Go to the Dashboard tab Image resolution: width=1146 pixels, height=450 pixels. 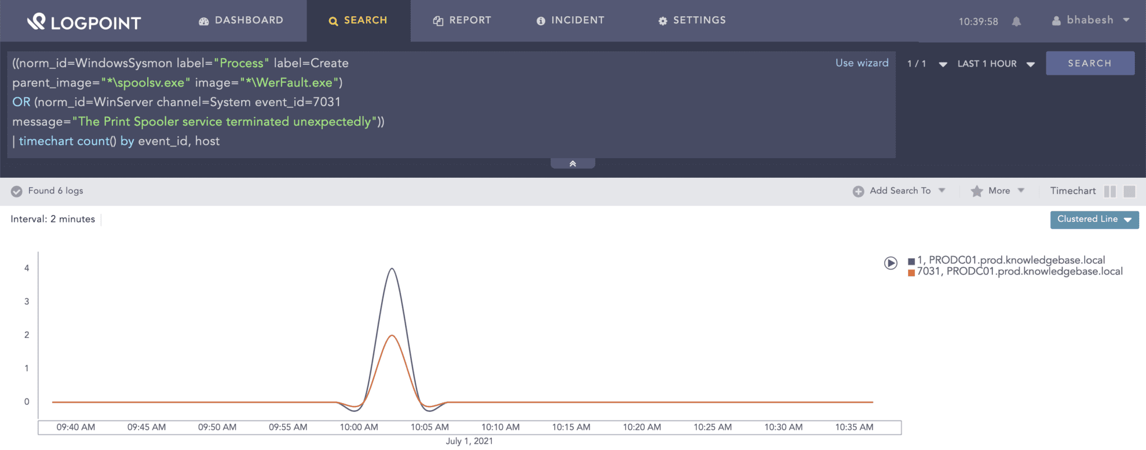click(241, 21)
